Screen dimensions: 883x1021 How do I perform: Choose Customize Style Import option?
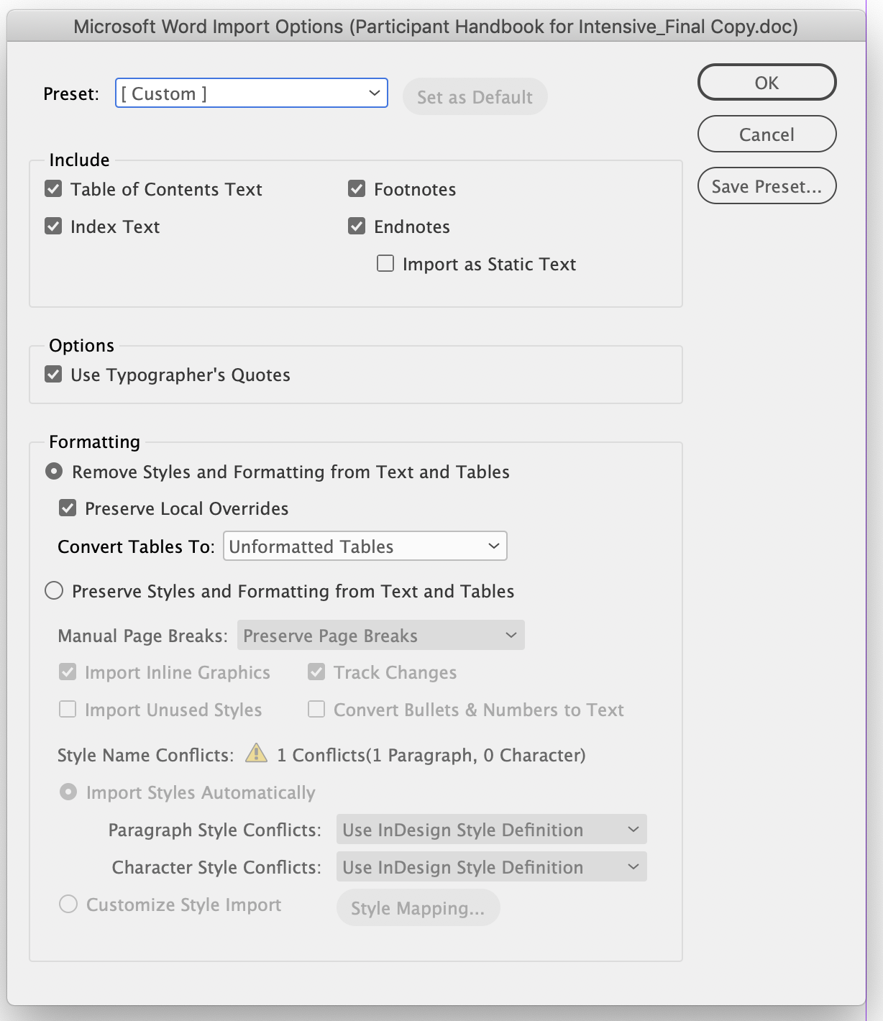pyautogui.click(x=68, y=904)
